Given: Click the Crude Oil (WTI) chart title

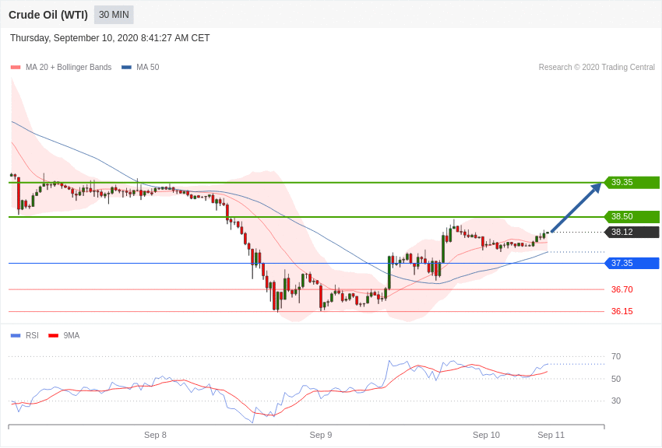Looking at the screenshot, I should coord(48,15).
